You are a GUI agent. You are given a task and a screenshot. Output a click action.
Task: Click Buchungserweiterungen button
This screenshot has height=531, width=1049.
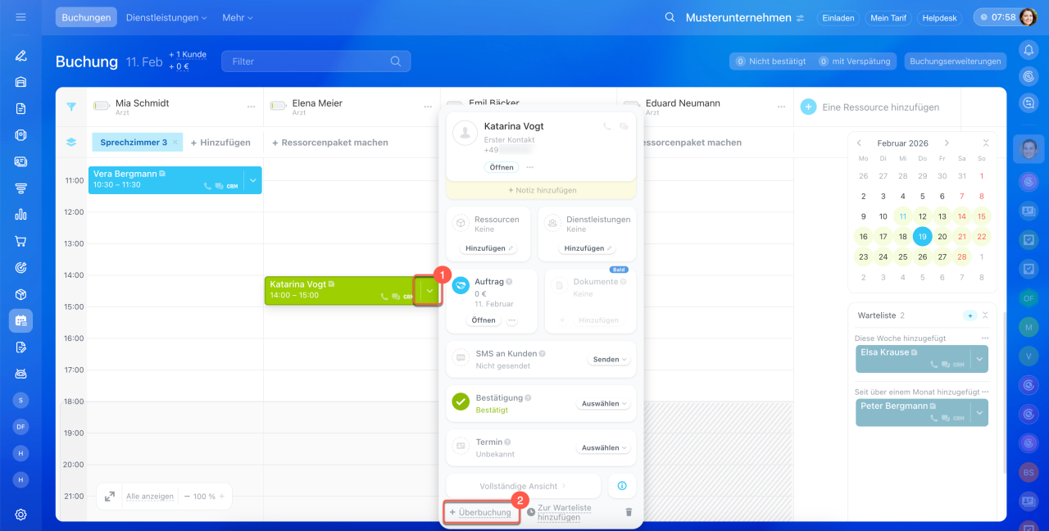[956, 61]
